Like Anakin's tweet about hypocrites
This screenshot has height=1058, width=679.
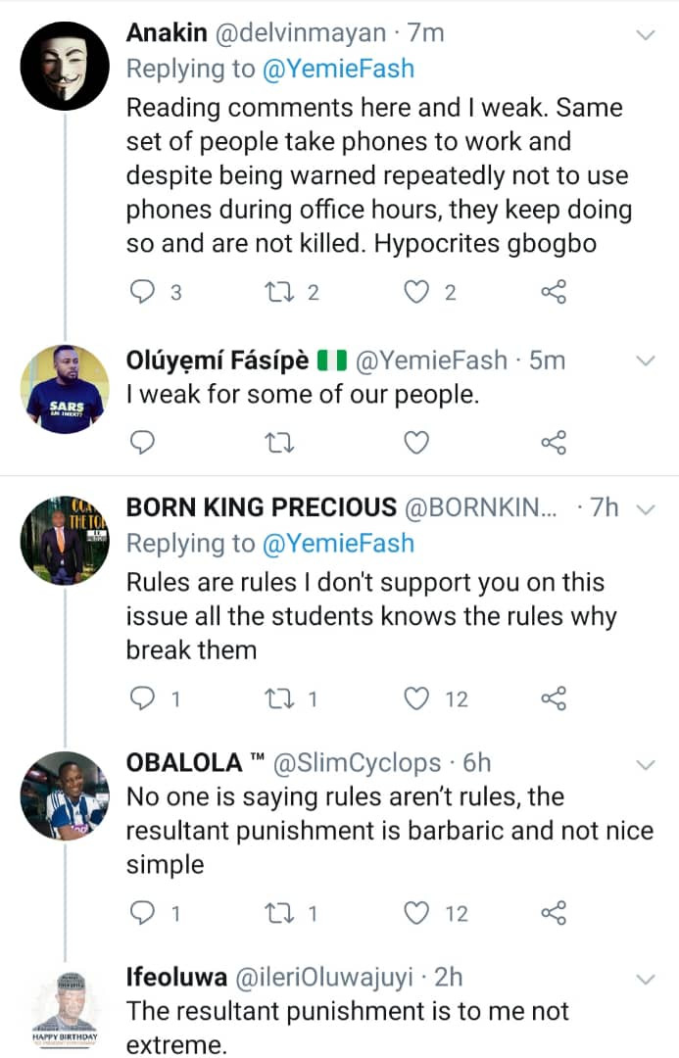click(x=417, y=291)
